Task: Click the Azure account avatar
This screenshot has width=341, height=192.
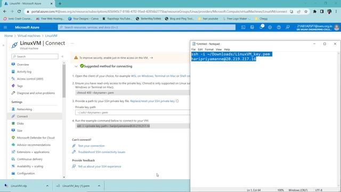Action: 336,27
